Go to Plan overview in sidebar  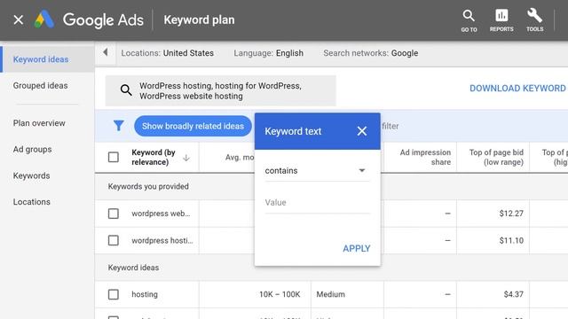pyautogui.click(x=39, y=123)
